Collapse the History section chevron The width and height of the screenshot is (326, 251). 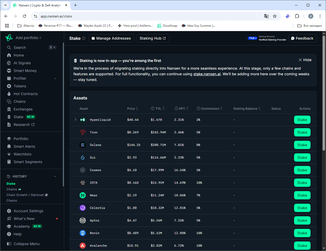[55, 176]
